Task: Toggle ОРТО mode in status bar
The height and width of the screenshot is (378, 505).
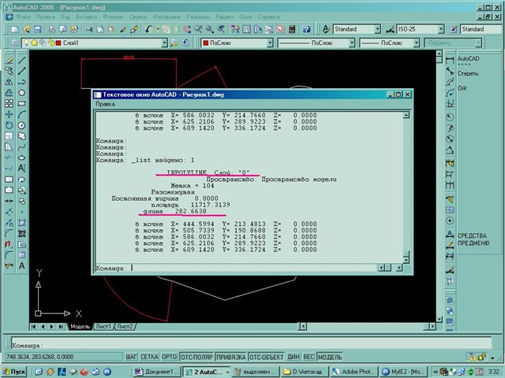Action: coord(169,357)
